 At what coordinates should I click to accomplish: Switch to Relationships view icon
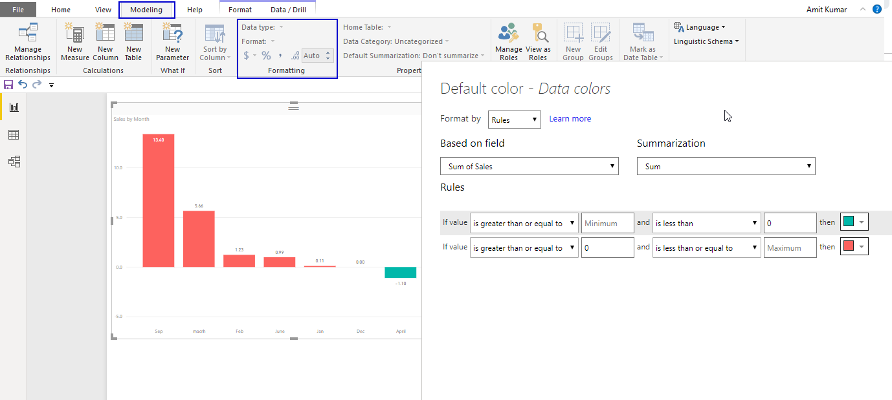(x=14, y=162)
